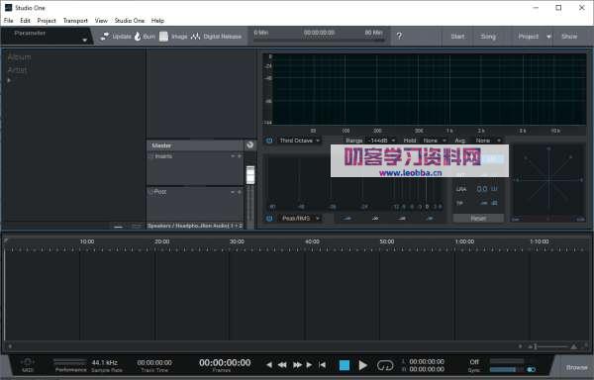Click the plus icon in the Inserts row
Screen dimensions: 594x380
[x=240, y=156]
